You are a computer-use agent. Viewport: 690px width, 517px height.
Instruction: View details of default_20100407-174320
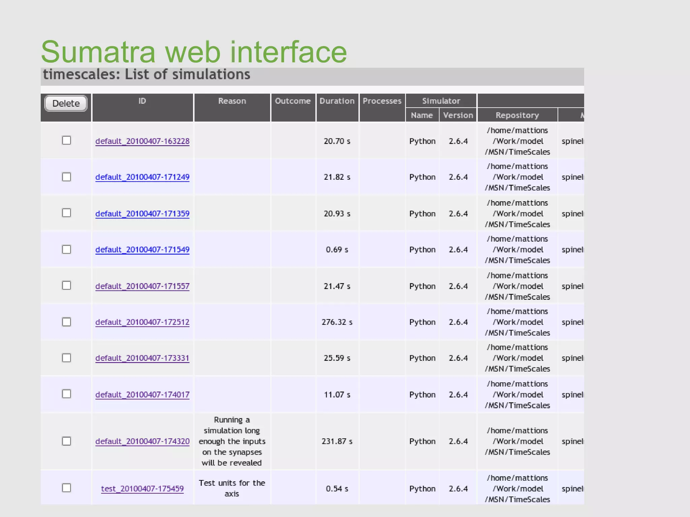point(142,441)
